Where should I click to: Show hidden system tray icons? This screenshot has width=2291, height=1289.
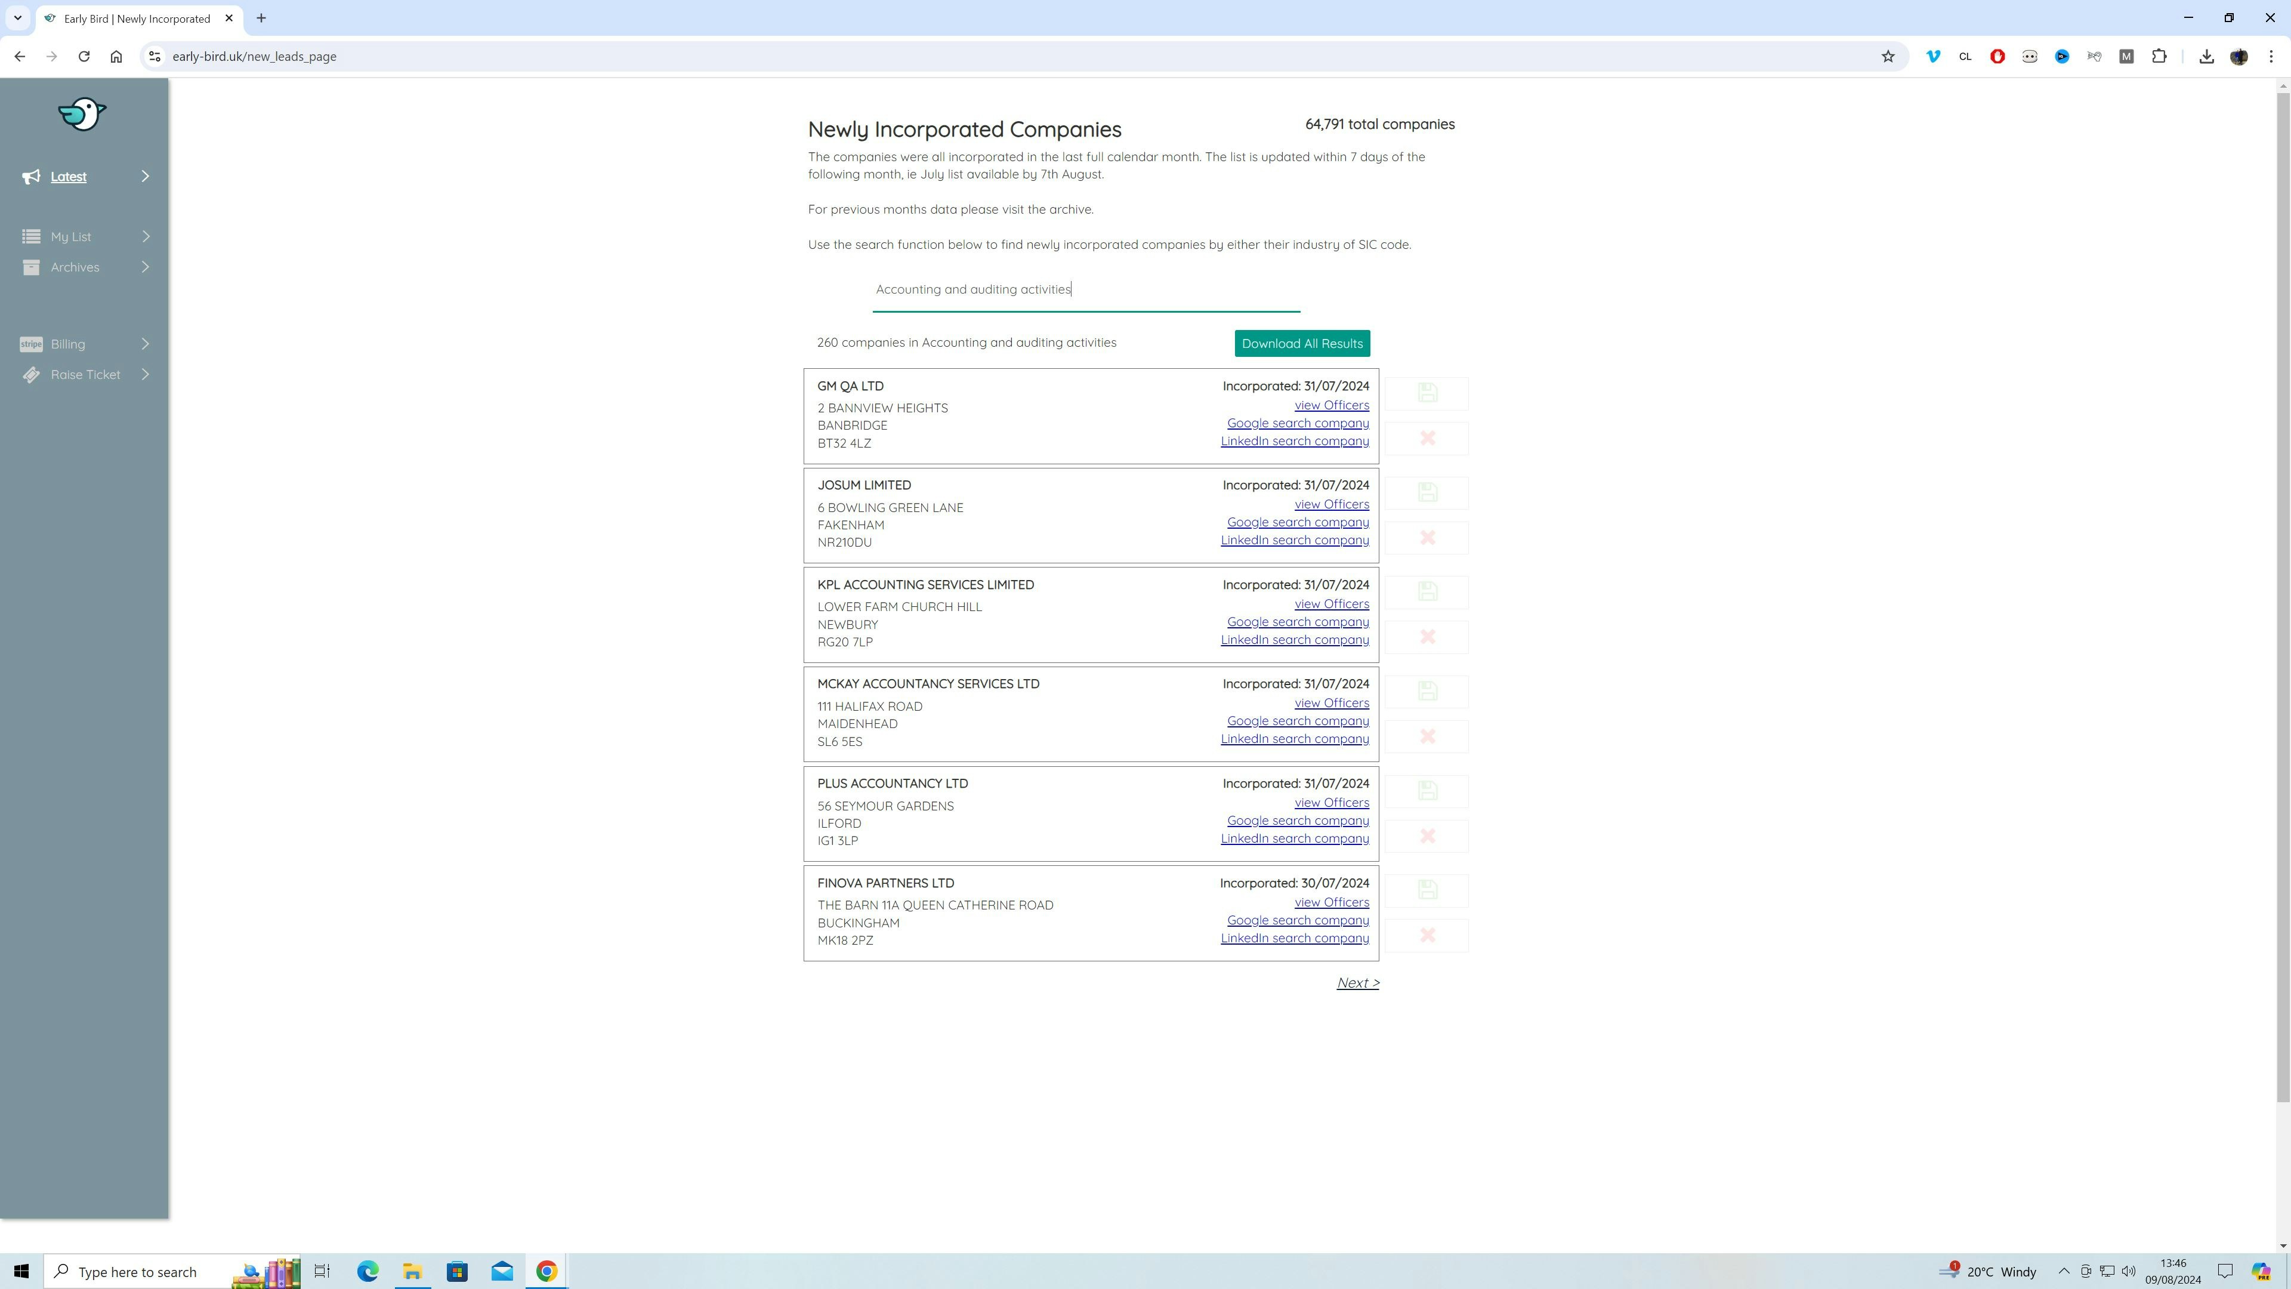[x=2064, y=1271]
